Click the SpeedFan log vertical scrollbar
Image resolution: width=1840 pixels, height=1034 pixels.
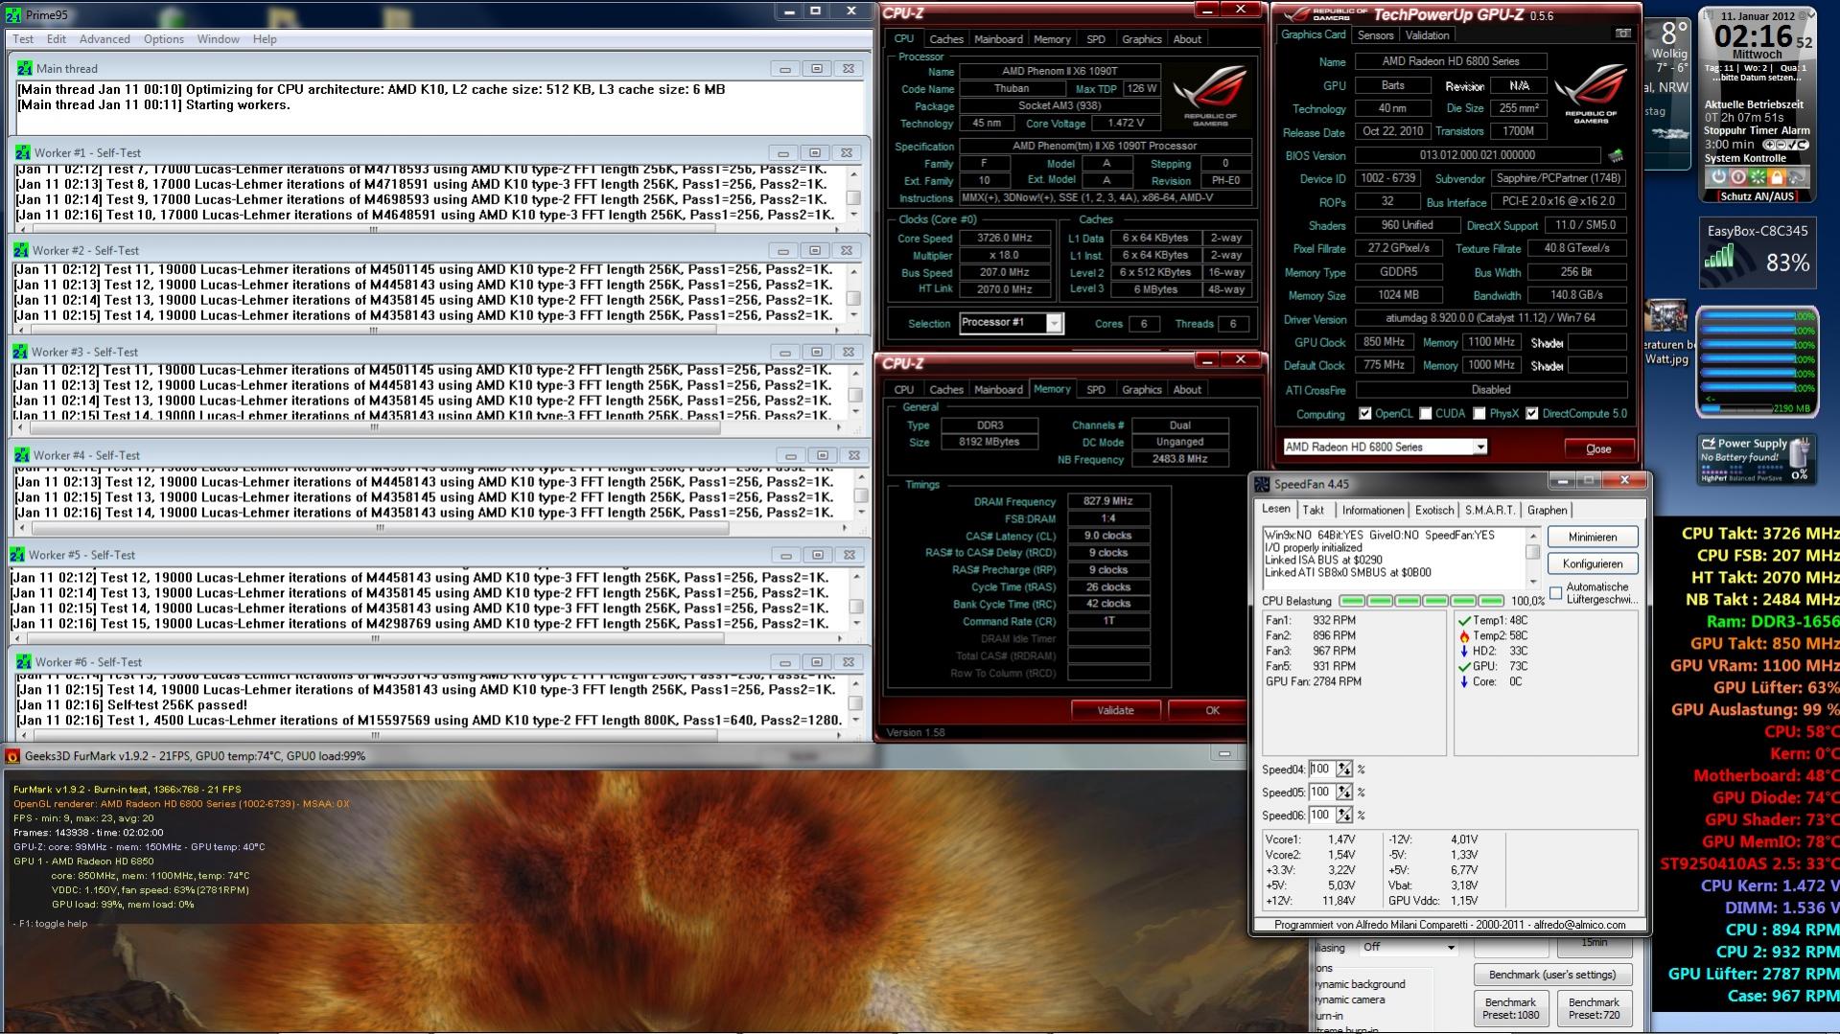click(1533, 559)
